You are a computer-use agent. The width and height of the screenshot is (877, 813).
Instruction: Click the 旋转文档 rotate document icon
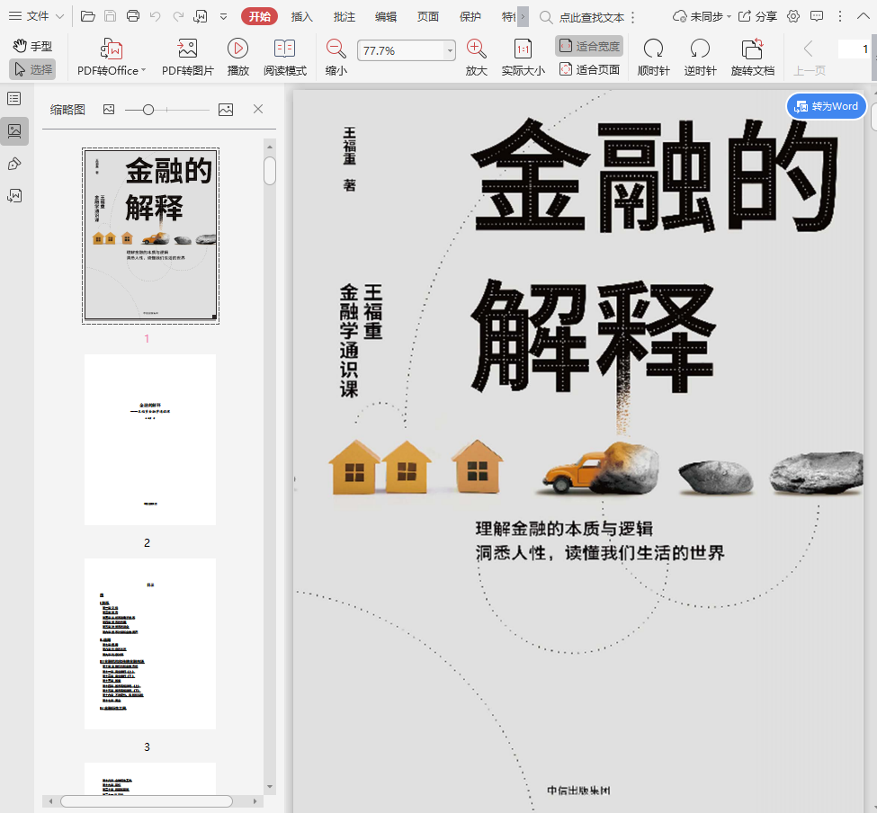coord(752,49)
